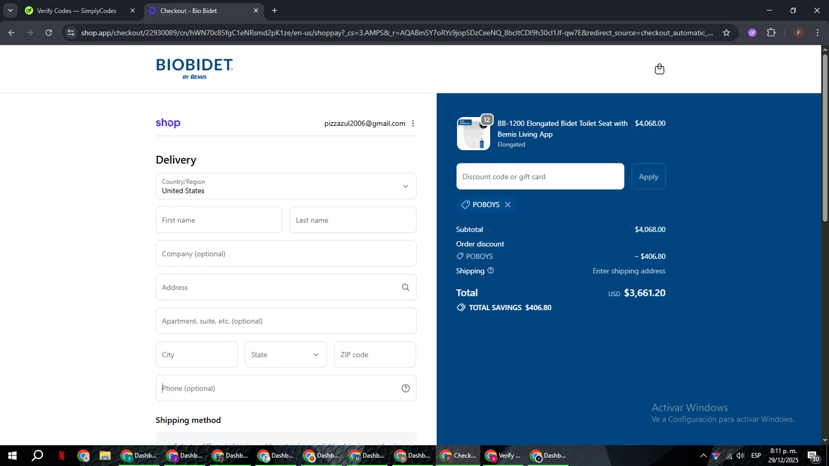Click the total amount $3,661.20
The height and width of the screenshot is (466, 829).
(644, 293)
